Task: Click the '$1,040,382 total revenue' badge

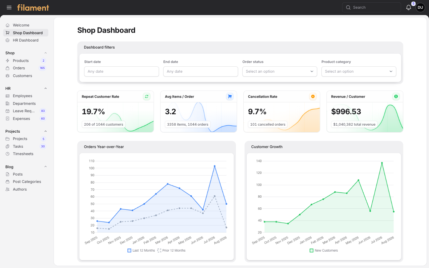Action: pyautogui.click(x=354, y=124)
